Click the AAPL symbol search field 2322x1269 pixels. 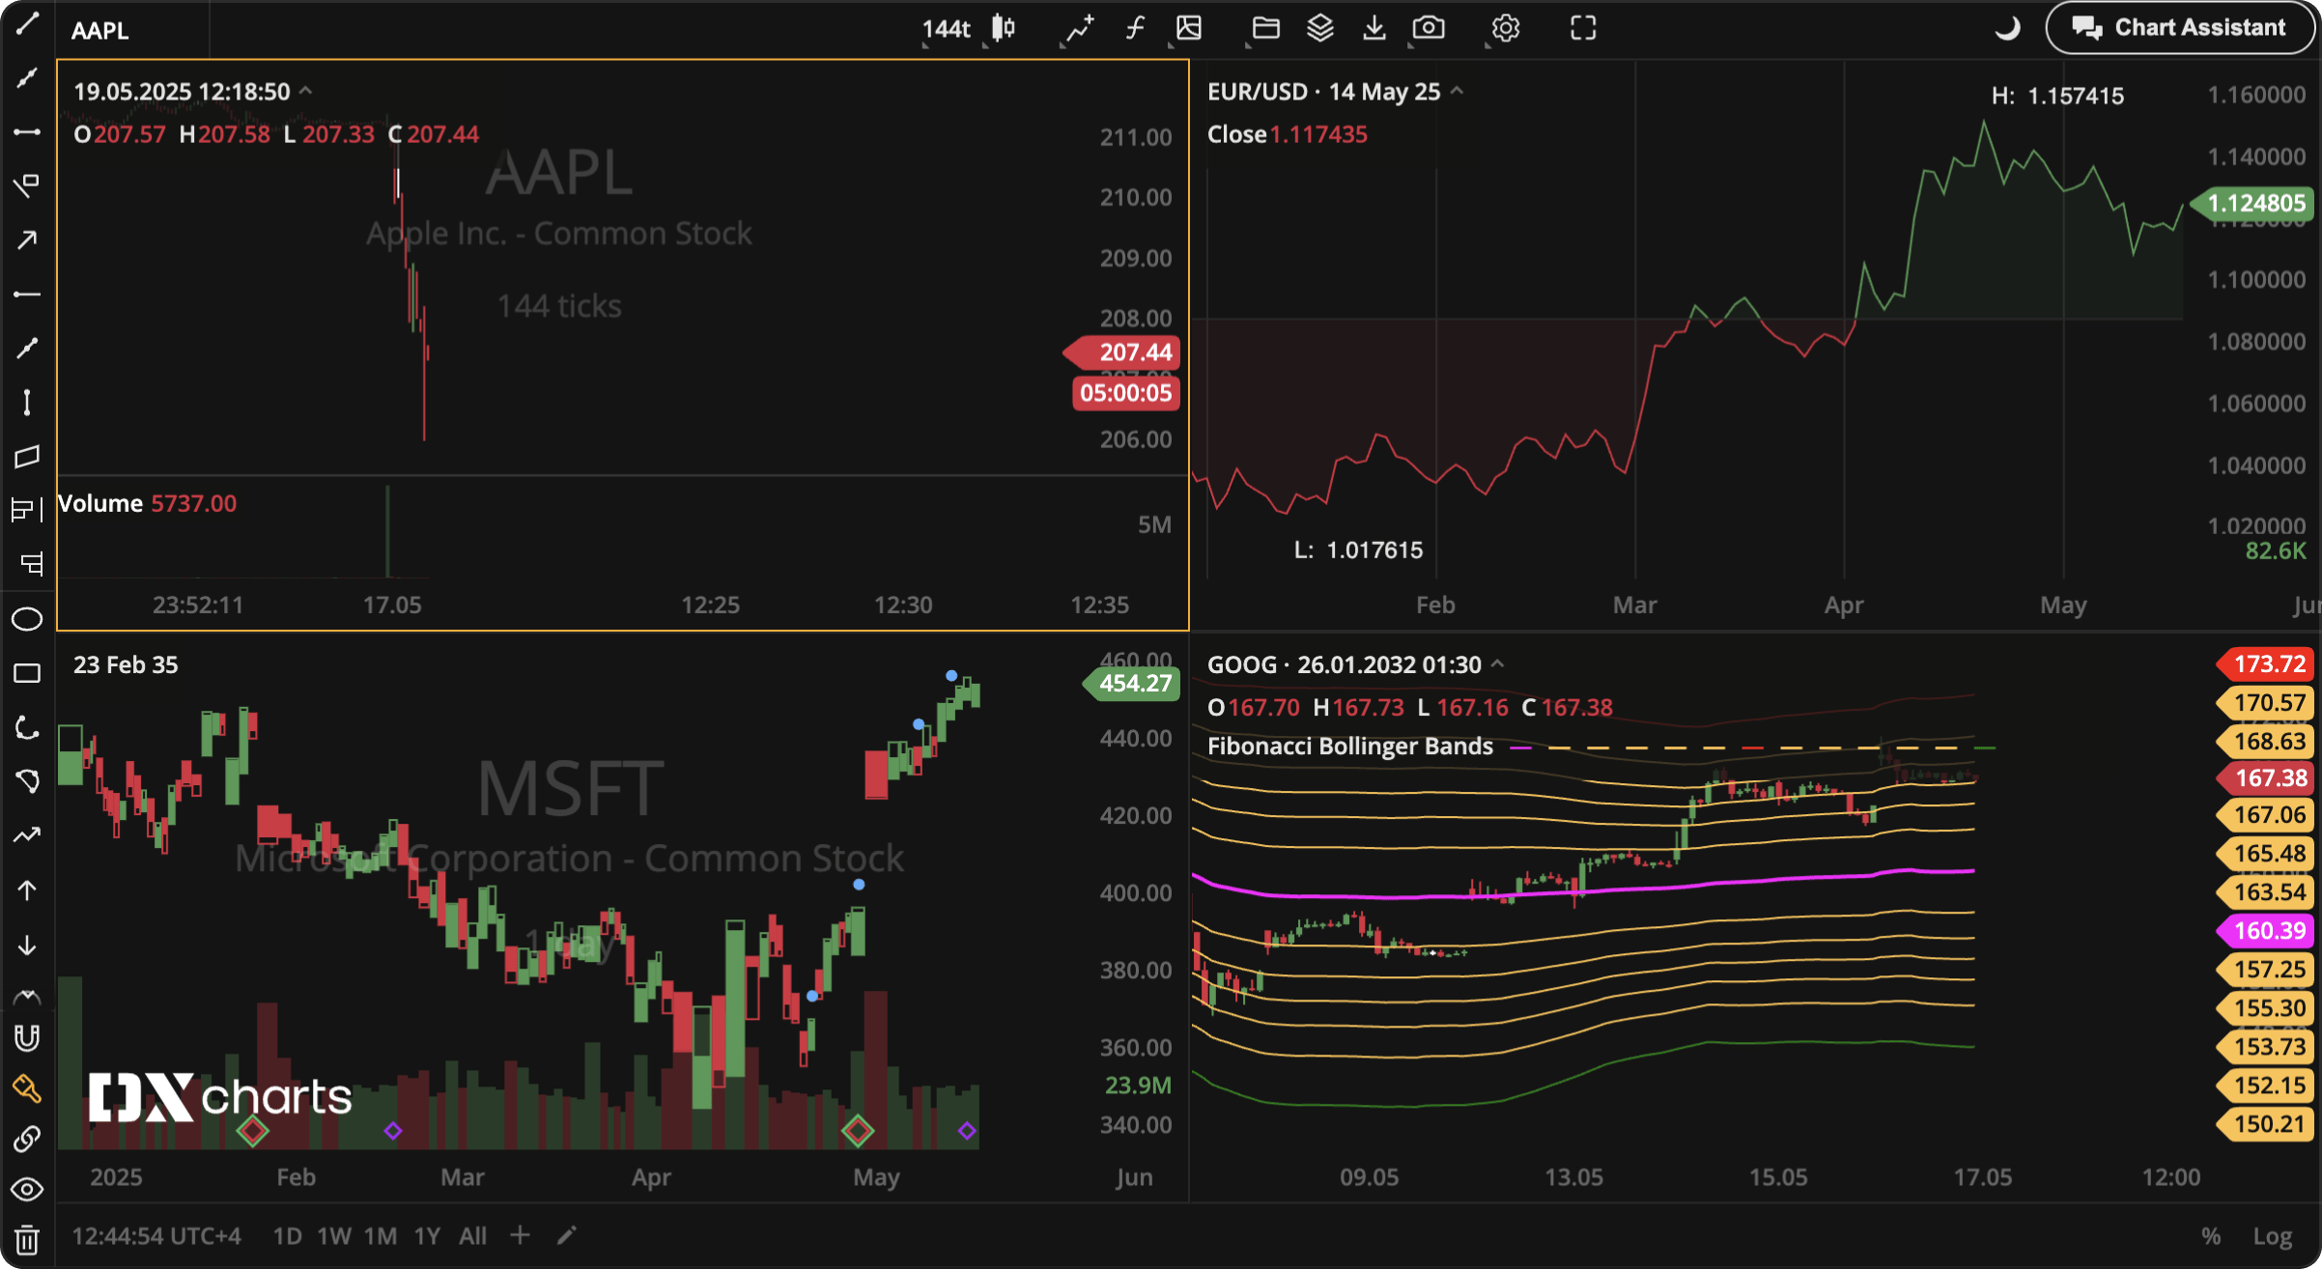100,30
